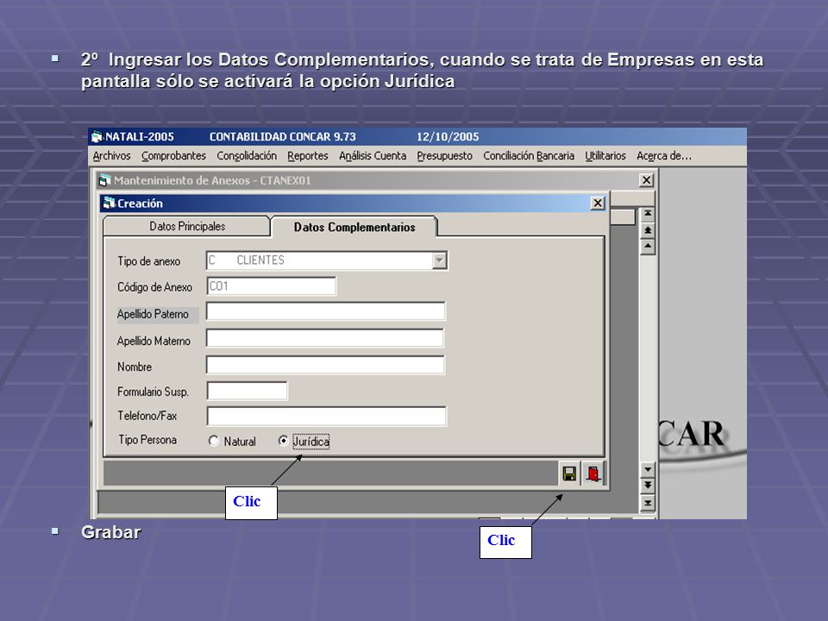Open the Consolidación menu
Viewport: 828px width, 621px height.
[247, 156]
